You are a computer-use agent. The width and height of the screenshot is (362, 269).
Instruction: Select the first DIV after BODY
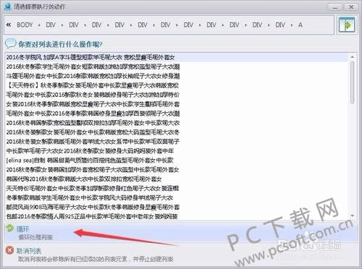[x=51, y=25]
